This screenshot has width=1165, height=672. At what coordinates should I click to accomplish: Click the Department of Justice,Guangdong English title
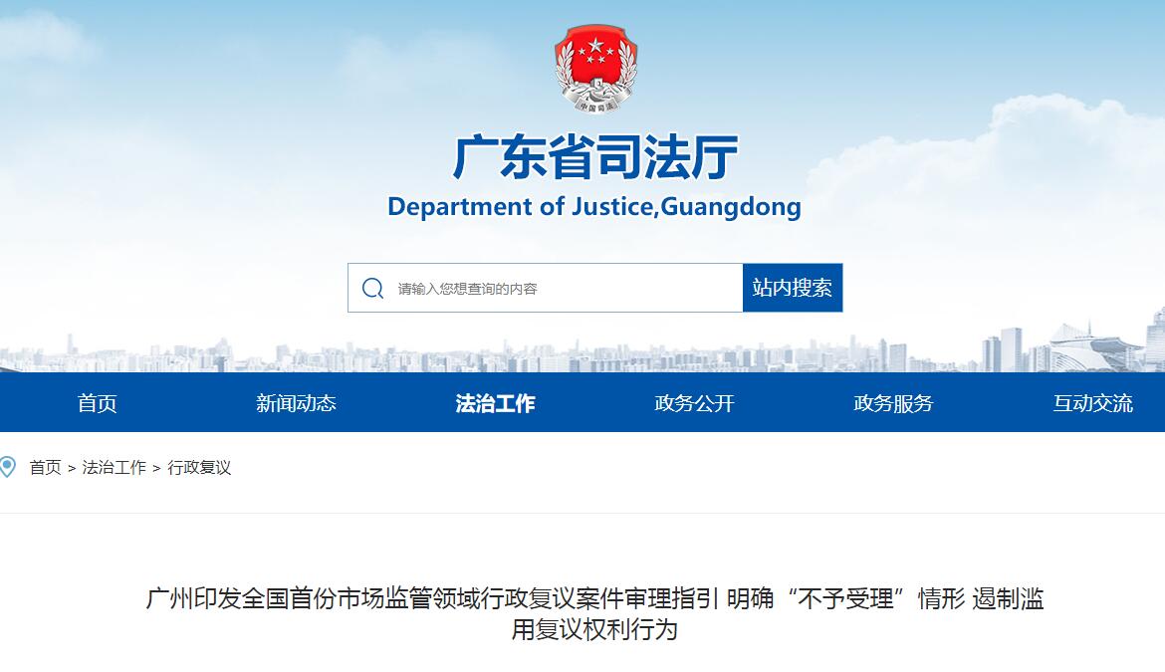594,206
